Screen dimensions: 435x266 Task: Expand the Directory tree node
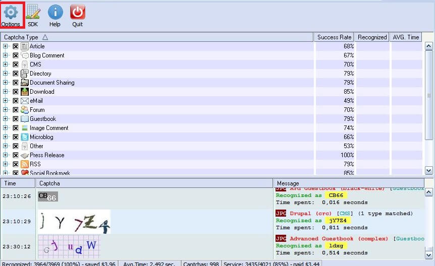tap(6, 74)
